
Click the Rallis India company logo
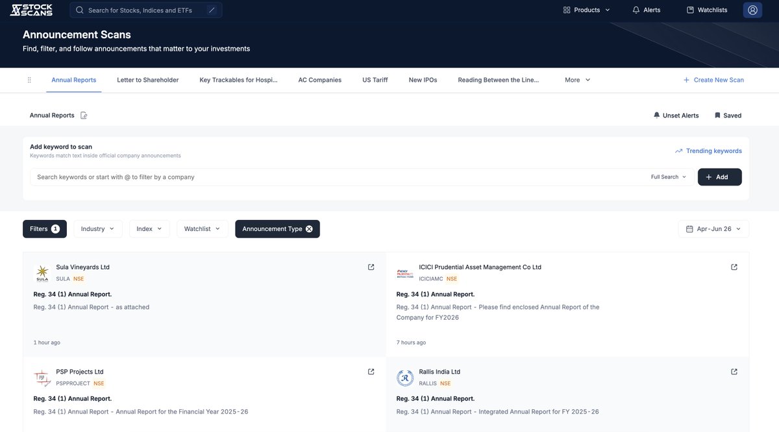click(405, 378)
